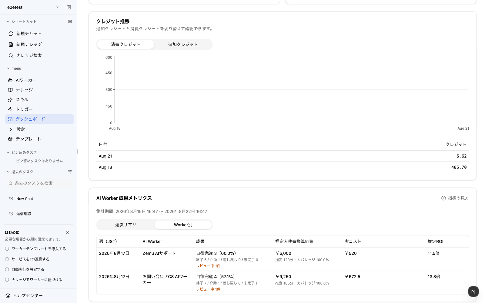Open ナレッジ book icon
This screenshot has width=485, height=303.
click(10, 90)
